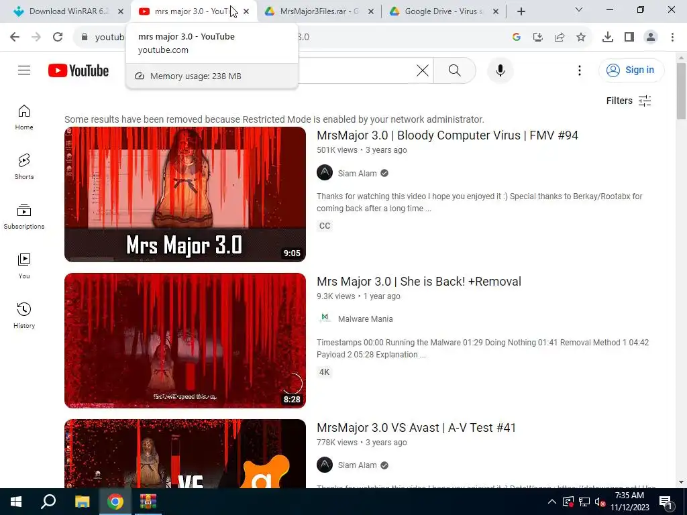This screenshot has height=515, width=687.
Task: Open tab search dropdown chevron
Action: pos(579,9)
